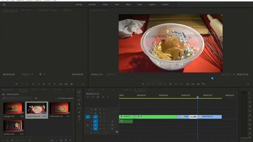Click Clear trash icon in Project panel
253x142 pixels.
pos(70,140)
